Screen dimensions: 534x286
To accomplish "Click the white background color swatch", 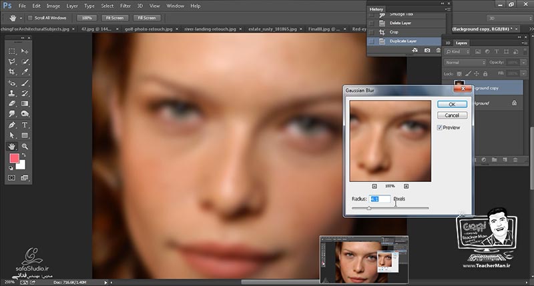I will pos(21,165).
